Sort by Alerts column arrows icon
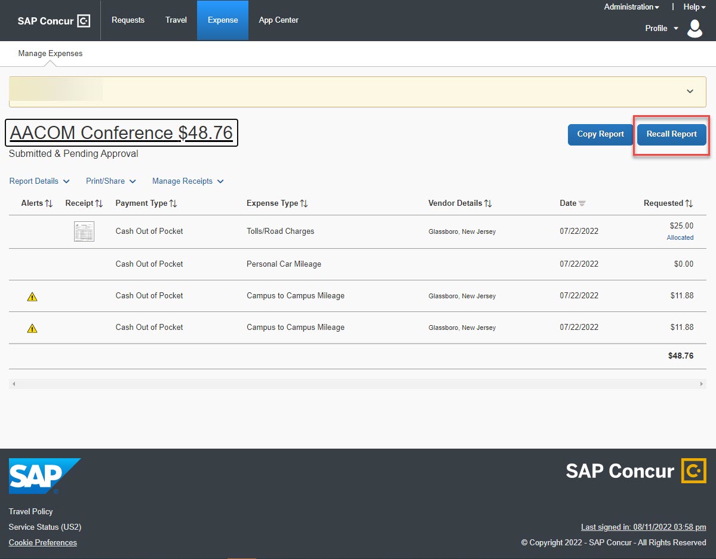This screenshot has height=559, width=716. (x=49, y=203)
